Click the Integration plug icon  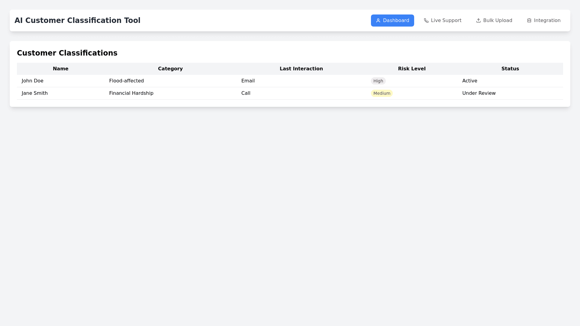pyautogui.click(x=529, y=21)
